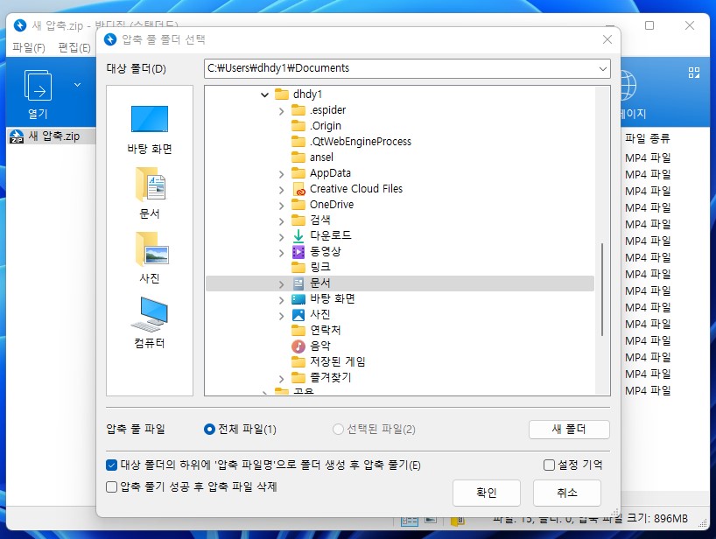The width and height of the screenshot is (716, 539).
Task: Click the 링크 folder icon
Action: click(x=298, y=267)
